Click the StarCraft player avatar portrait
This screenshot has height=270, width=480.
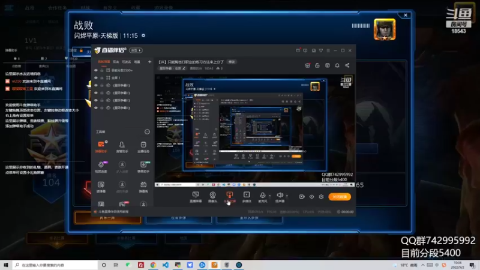pyautogui.click(x=385, y=29)
